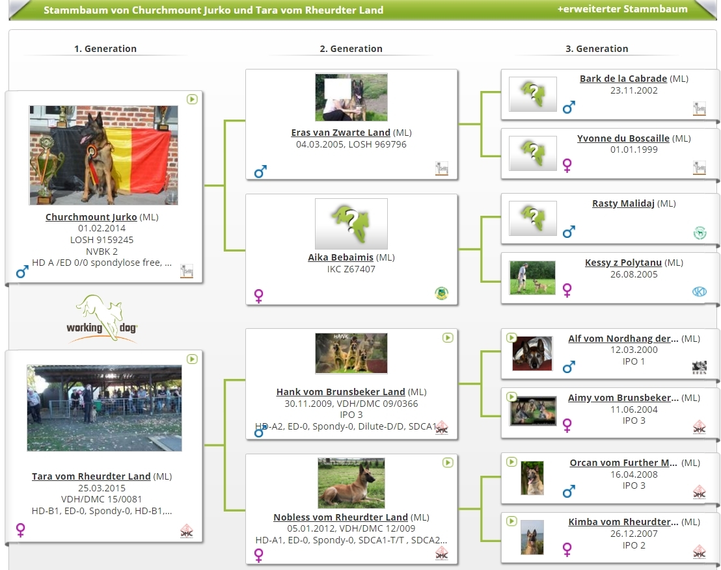The width and height of the screenshot is (721, 570).
Task: Play the video on Churchmount Jurko's card
Action: click(192, 99)
